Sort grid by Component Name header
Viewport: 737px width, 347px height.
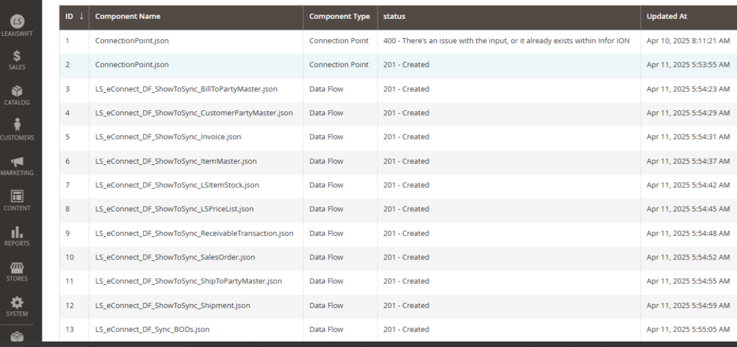click(127, 17)
